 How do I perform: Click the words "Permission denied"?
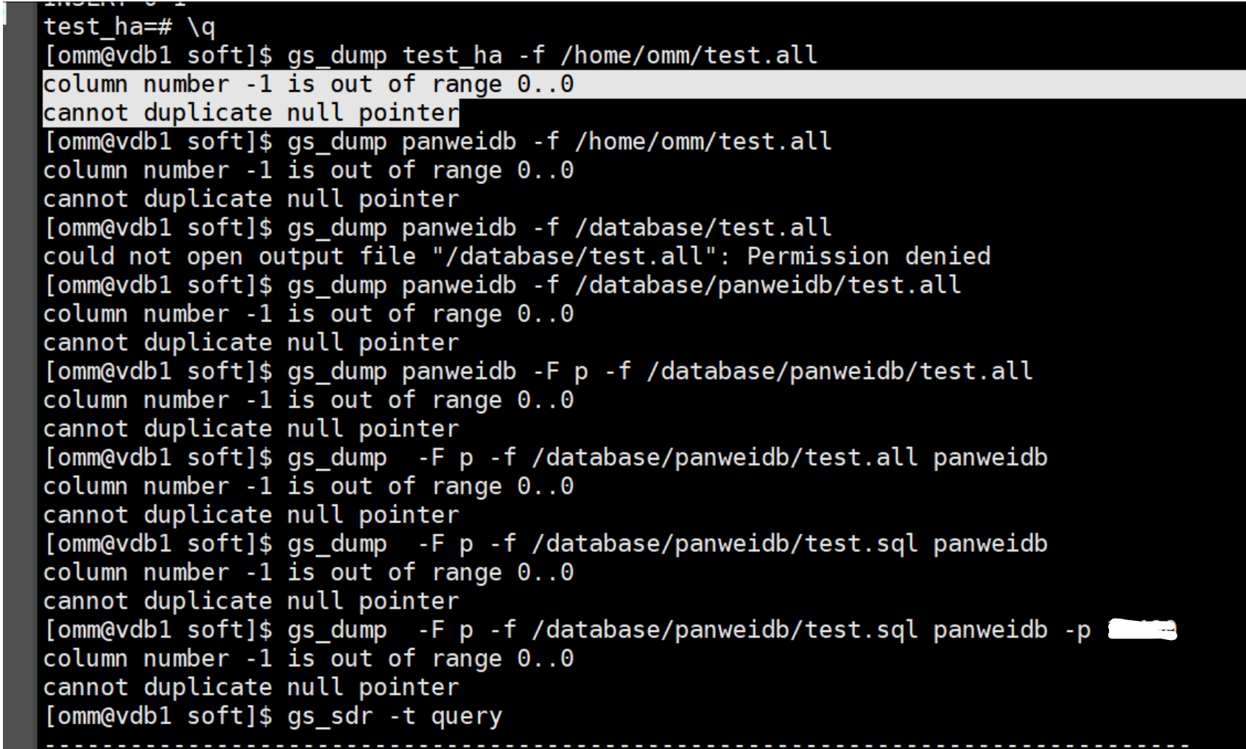tap(869, 256)
